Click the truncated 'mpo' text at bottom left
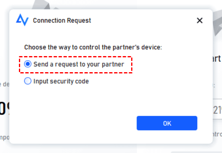The image size is (222, 153). [x=5, y=137]
